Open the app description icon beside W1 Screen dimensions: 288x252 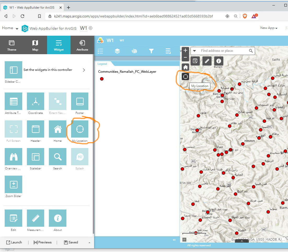tap(90, 28)
